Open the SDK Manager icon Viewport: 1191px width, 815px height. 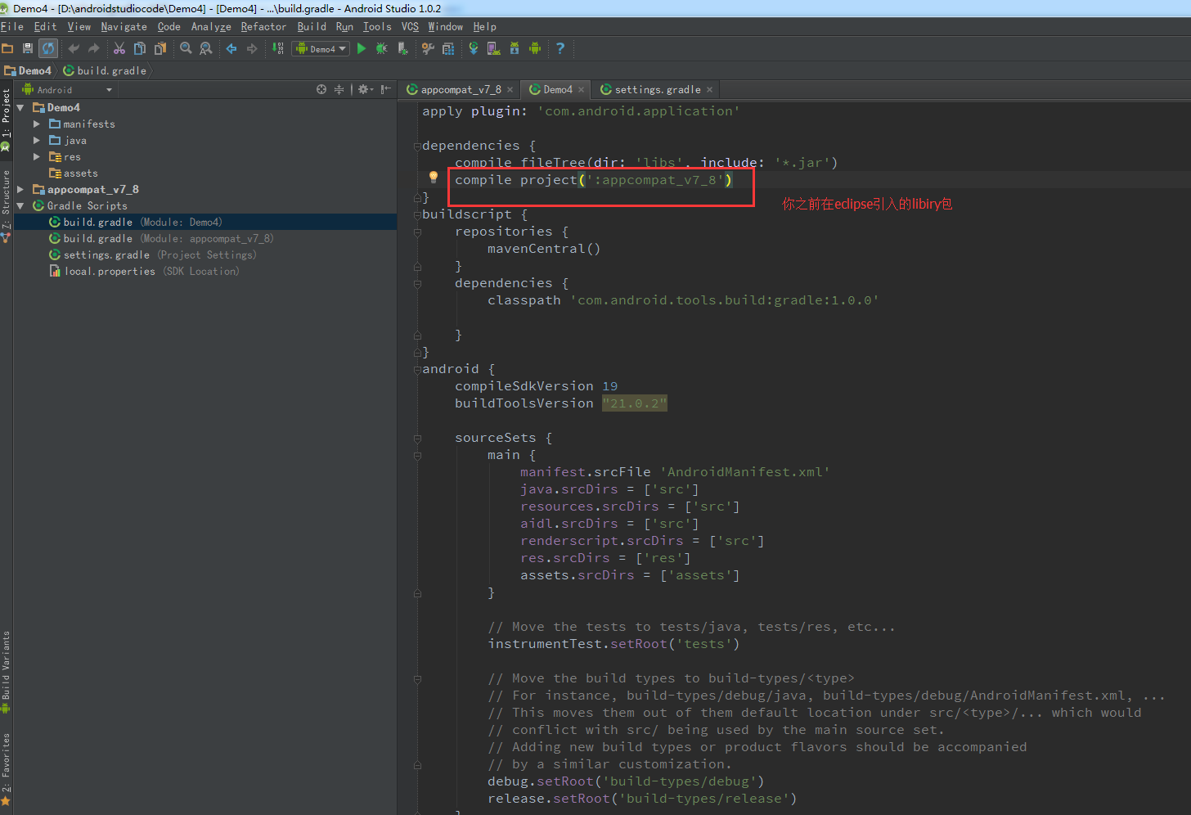click(515, 48)
